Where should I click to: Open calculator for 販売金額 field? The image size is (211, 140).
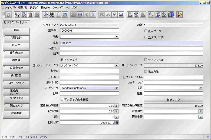coord(200,117)
